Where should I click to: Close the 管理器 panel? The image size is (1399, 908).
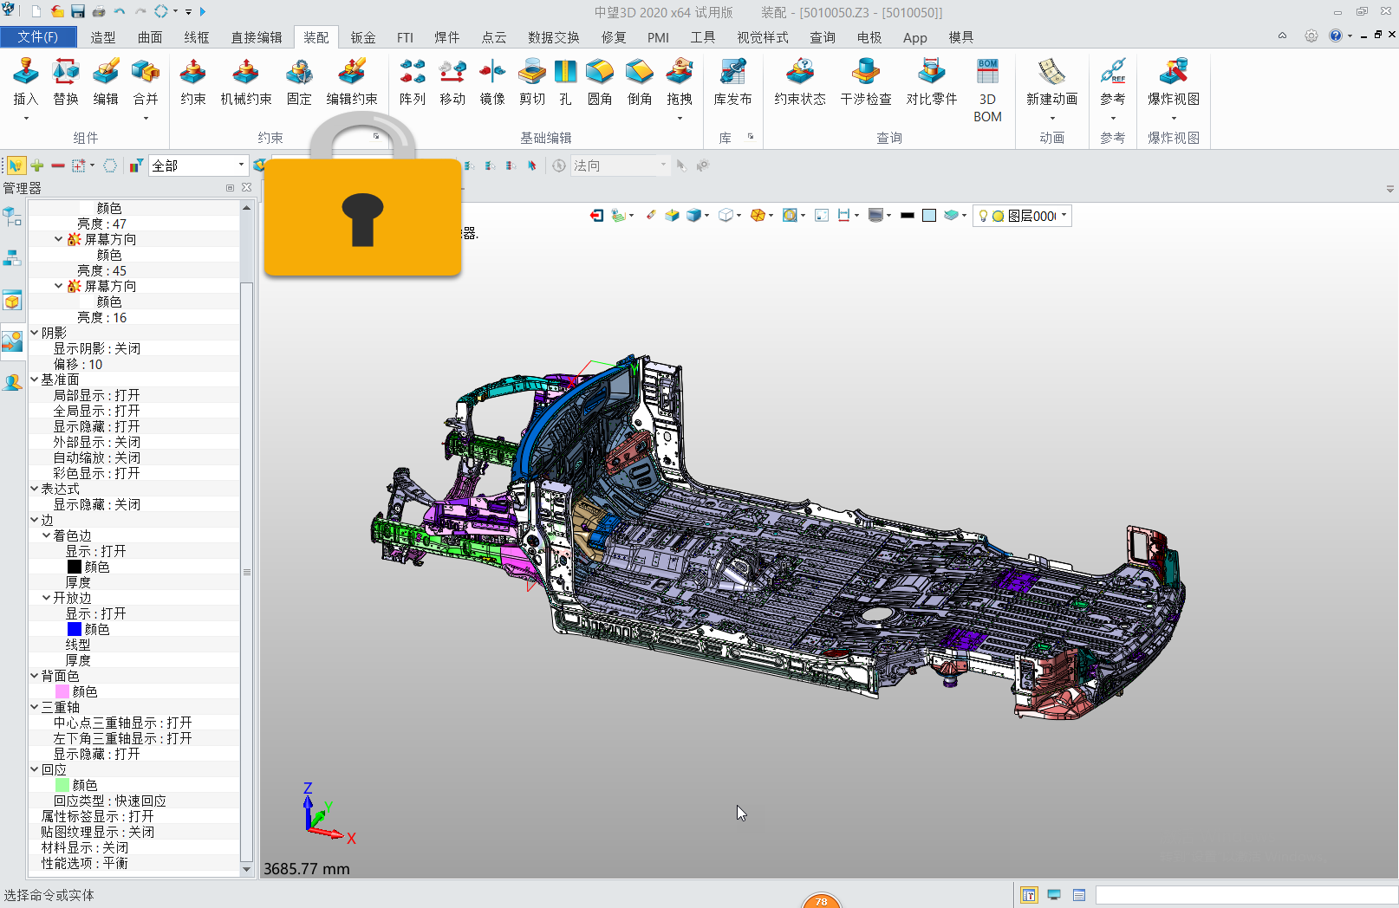tap(247, 188)
